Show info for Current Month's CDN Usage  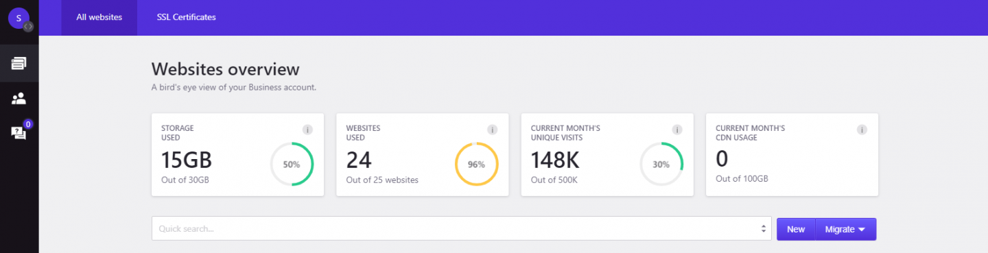(862, 130)
